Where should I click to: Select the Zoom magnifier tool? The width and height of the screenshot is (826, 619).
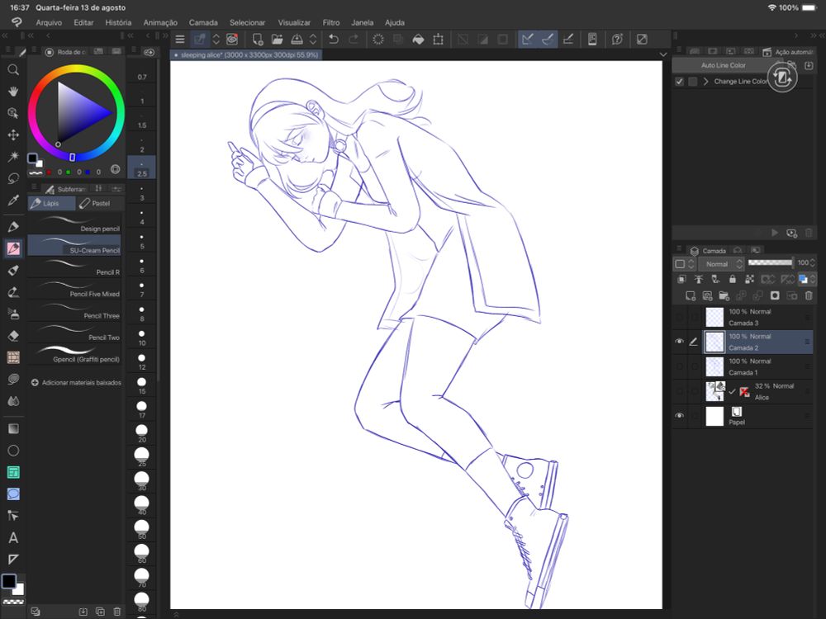(13, 70)
